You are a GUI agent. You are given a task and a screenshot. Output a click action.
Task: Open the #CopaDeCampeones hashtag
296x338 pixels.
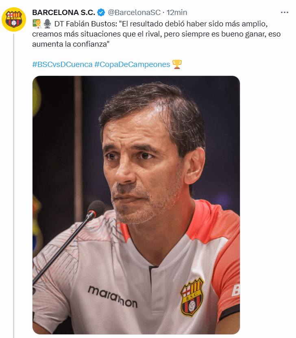[x=132, y=65]
